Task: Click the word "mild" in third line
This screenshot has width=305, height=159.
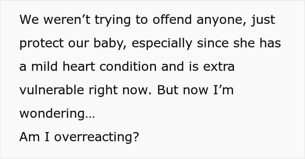Action: click(x=44, y=66)
